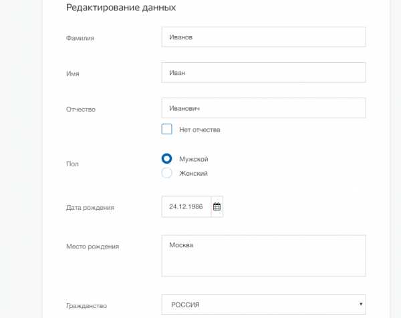Tick the Нет отчества checkbox
The image size is (401, 318).
(x=166, y=129)
